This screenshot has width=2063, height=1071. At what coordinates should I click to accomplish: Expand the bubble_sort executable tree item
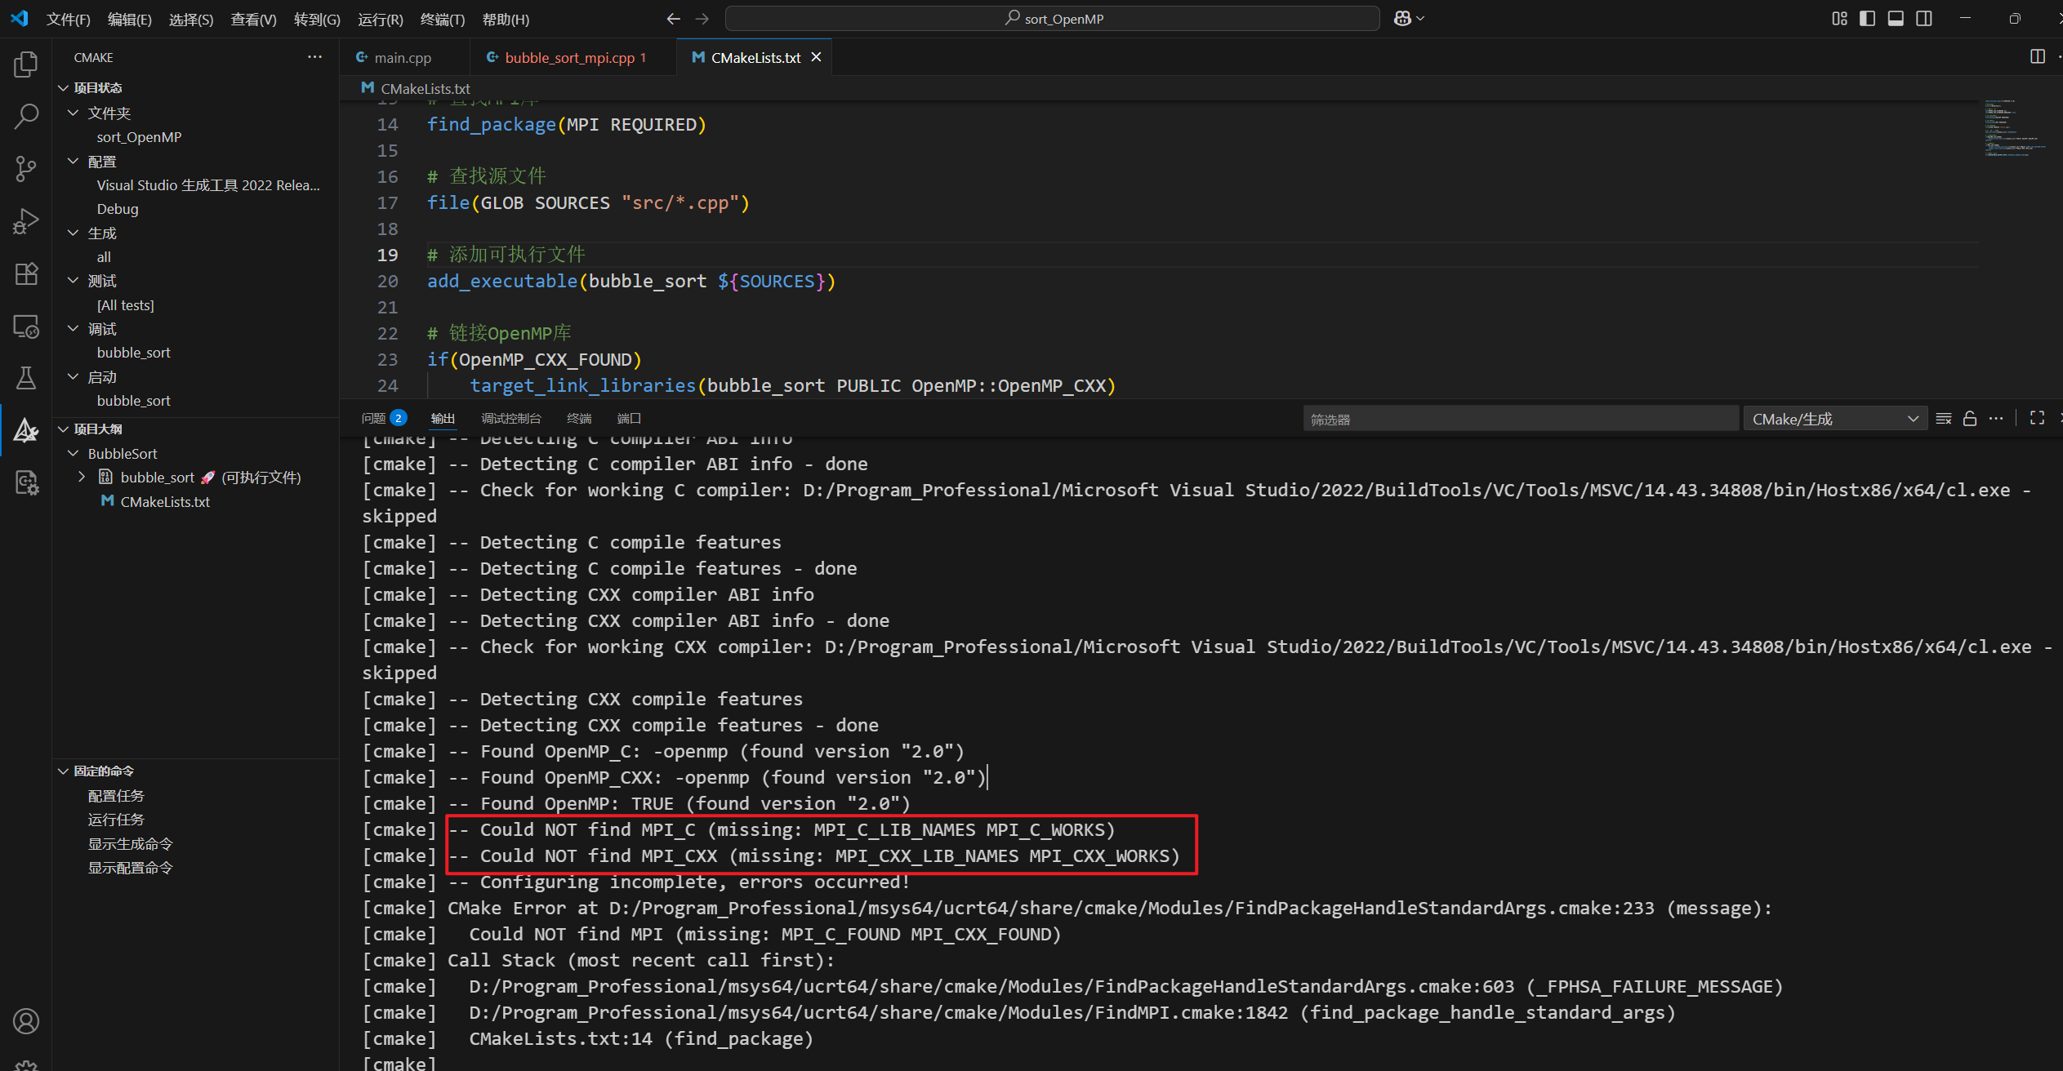pyautogui.click(x=81, y=477)
